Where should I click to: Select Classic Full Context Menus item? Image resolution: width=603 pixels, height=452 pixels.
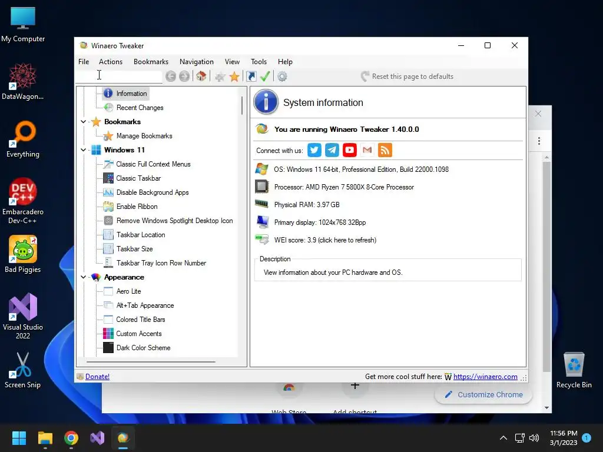[153, 164]
